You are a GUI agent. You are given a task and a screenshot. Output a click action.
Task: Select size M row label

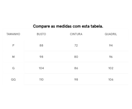pos(13,57)
